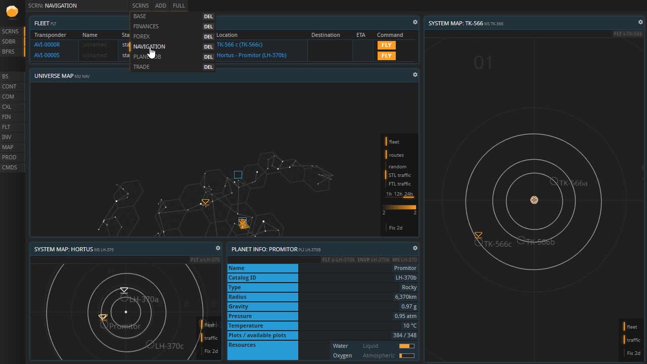This screenshot has height=364, width=647.
Task: Click FULL in the top bar
Action: 179,6
